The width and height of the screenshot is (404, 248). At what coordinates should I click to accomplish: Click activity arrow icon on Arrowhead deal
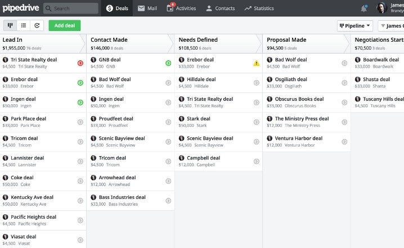[168, 181]
